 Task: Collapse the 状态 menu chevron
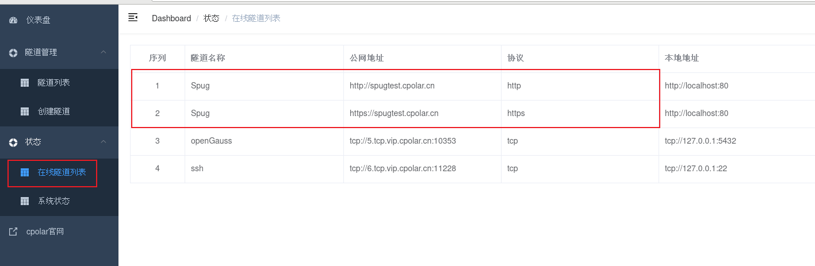pos(104,142)
